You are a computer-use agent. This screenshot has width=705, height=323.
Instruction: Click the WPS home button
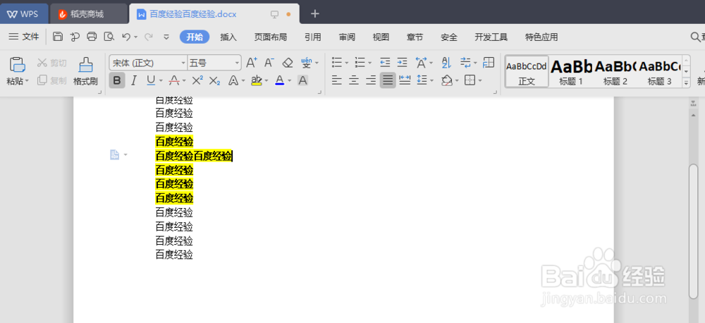23,14
